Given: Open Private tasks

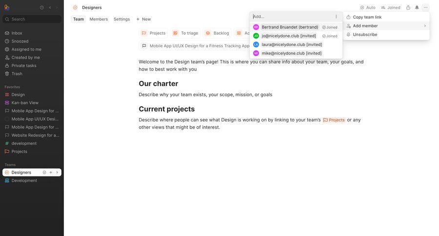Looking at the screenshot, I should (x=32, y=65).
